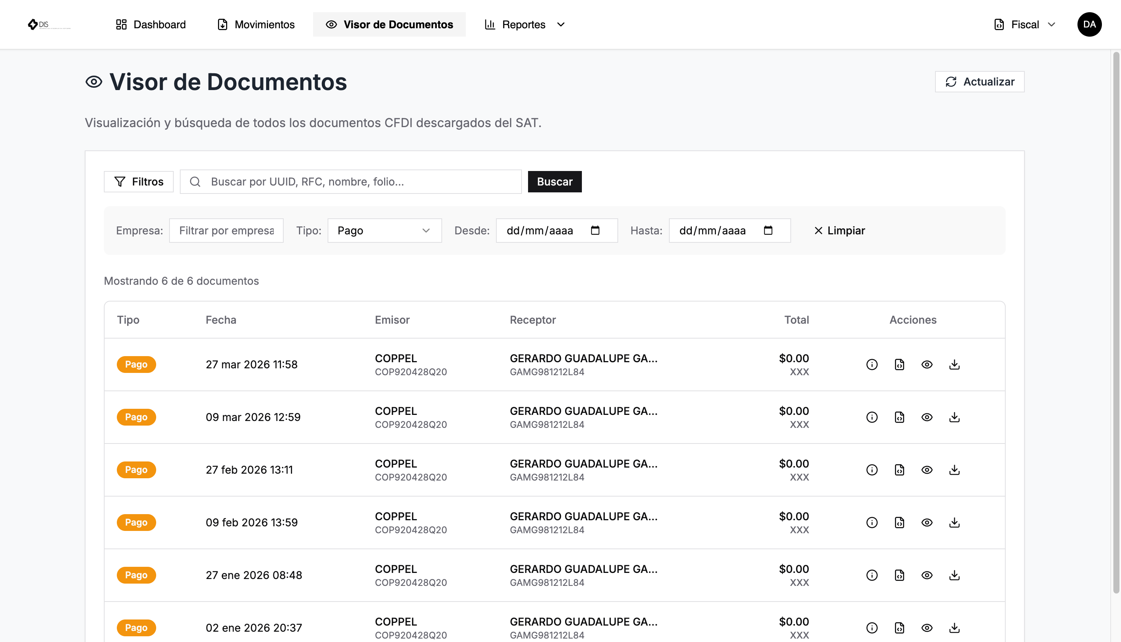Download document for 27 feb 2026 row
The image size is (1121, 642).
954,469
